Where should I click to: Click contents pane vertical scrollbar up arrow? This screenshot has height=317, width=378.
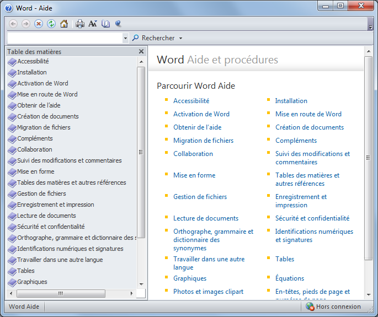pos(141,62)
